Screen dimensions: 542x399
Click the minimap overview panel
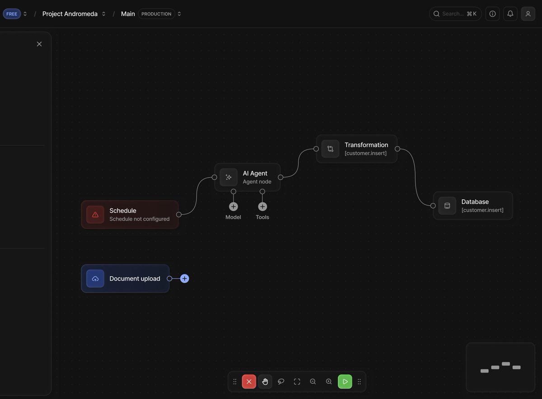click(x=500, y=367)
